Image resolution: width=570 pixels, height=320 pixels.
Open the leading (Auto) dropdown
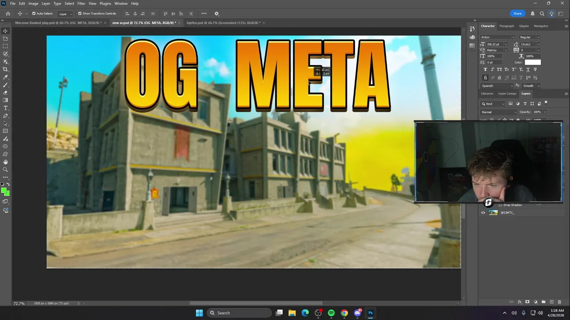[x=538, y=44]
